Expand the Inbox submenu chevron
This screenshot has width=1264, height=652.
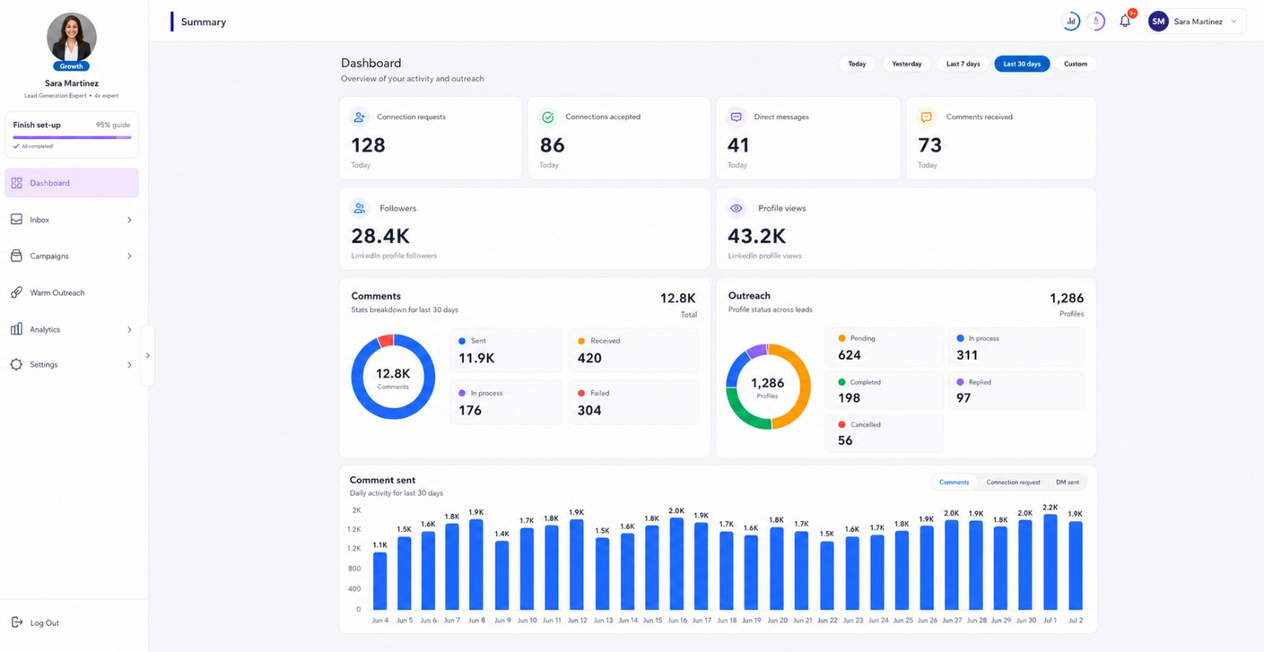click(130, 219)
